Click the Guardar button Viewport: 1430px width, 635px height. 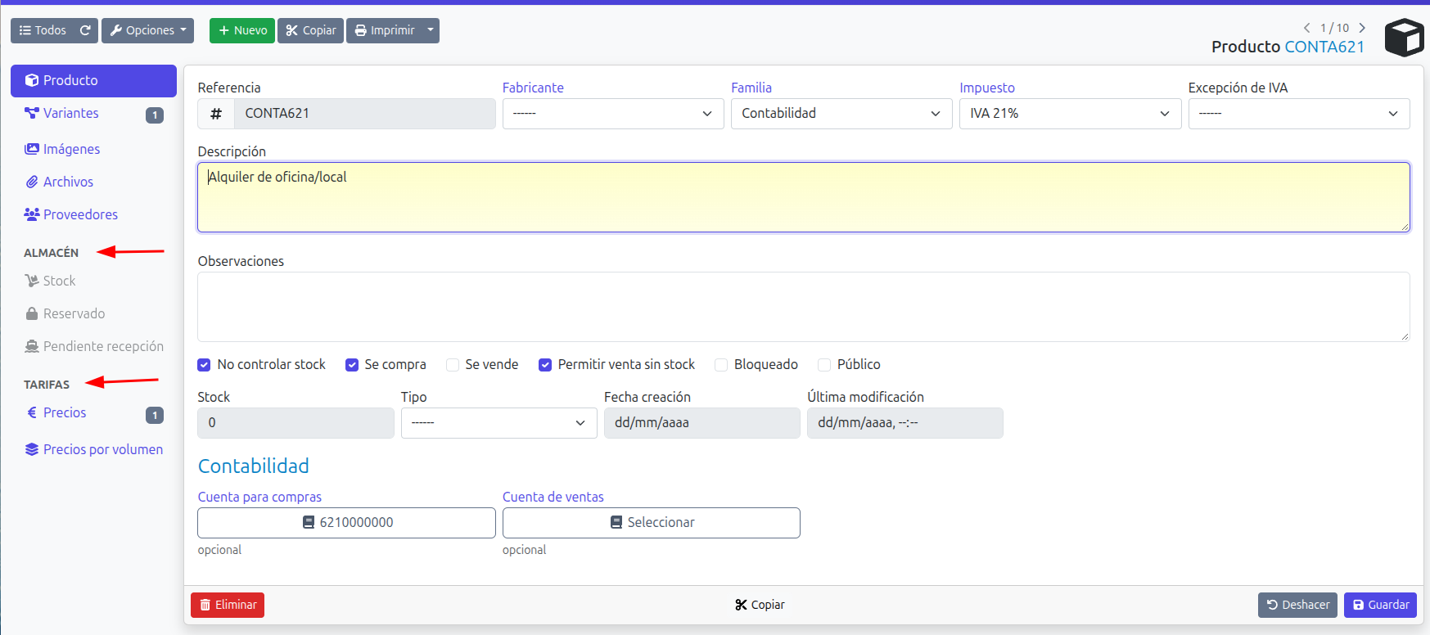point(1380,605)
